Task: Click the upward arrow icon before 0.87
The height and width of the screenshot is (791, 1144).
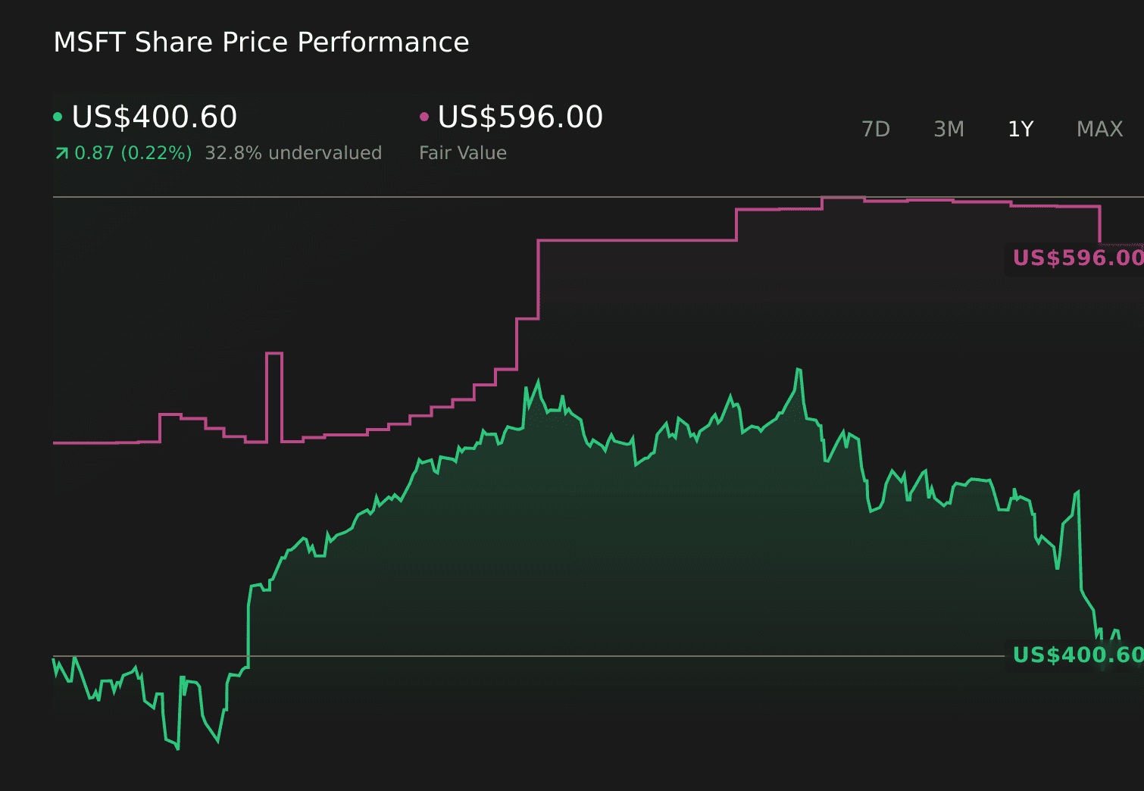Action: coord(61,154)
